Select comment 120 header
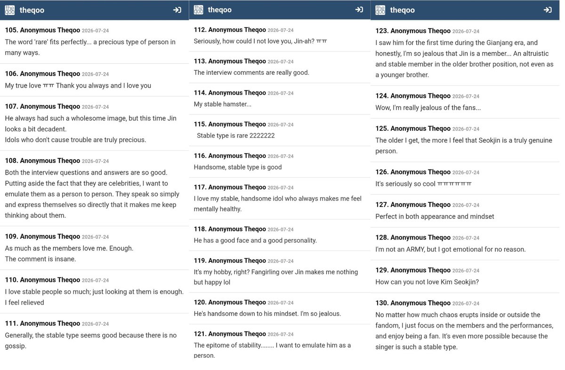The image size is (565, 370). [244, 303]
